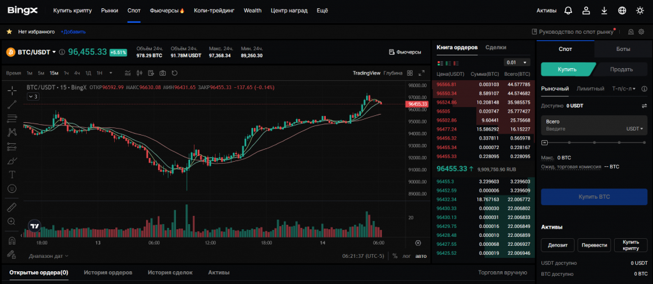Select the text annotation tool
Screen dimensions: 653x284
point(12,174)
